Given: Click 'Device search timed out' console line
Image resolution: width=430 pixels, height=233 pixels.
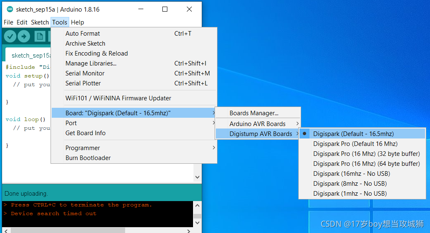Looking at the screenshot, I should pos(53,214).
